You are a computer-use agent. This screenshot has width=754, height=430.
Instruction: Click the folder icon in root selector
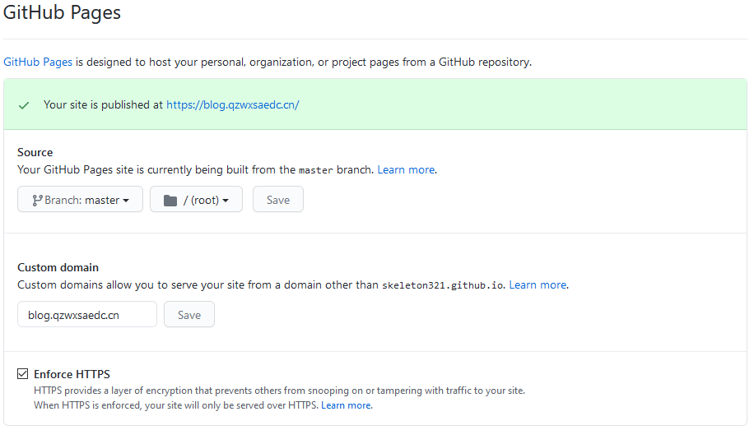tap(170, 200)
